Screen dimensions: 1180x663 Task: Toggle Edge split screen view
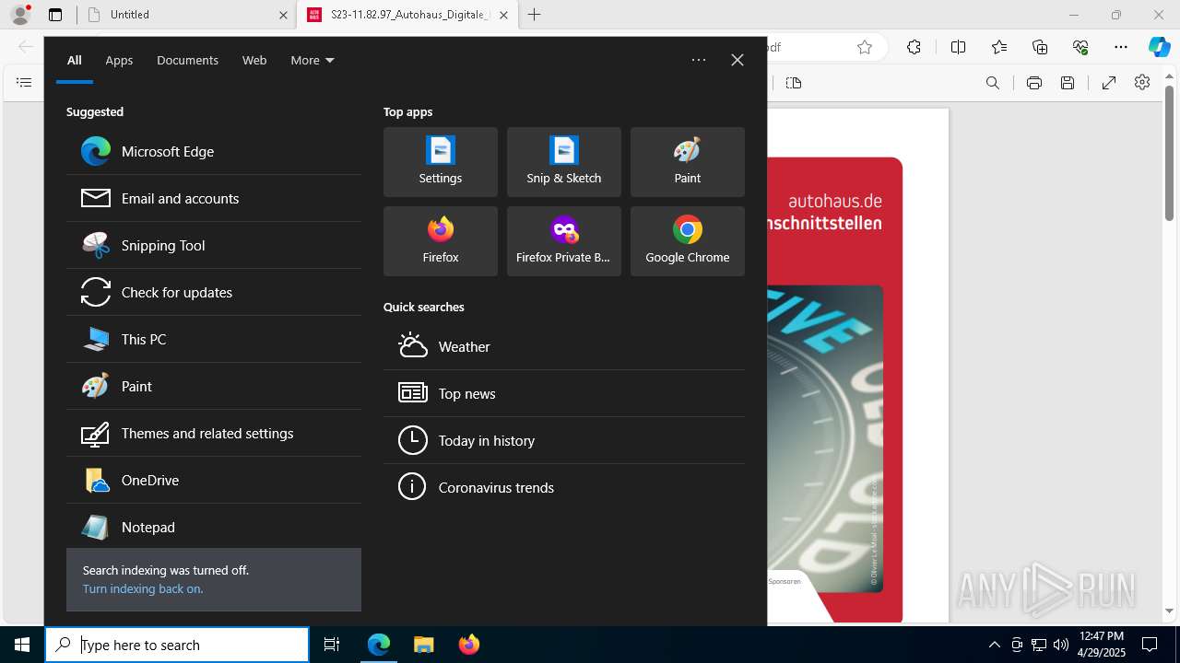[958, 47]
